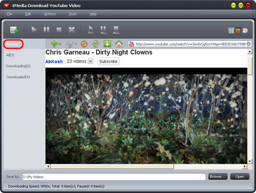Viewport: 256px width, 193px height.
Task: Remove the selected task with the X icon
Action: click(x=72, y=30)
